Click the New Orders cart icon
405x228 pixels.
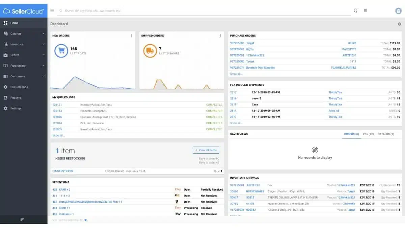61,51
